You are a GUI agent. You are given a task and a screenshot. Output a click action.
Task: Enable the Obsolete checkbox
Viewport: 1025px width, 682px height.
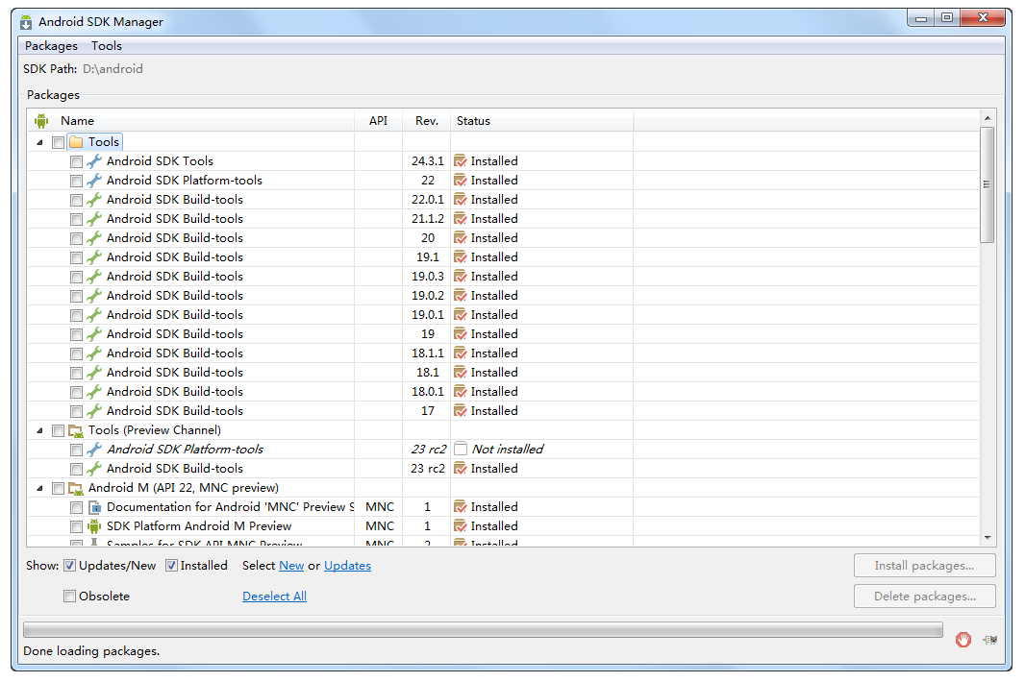point(69,596)
